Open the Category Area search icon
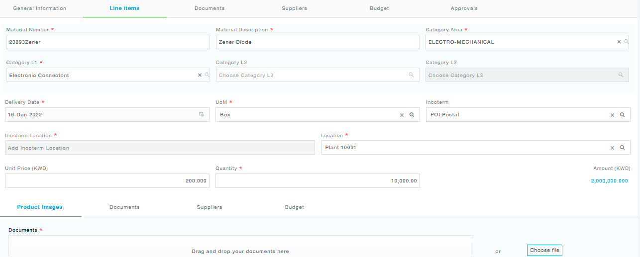640x257 pixels. [x=626, y=42]
